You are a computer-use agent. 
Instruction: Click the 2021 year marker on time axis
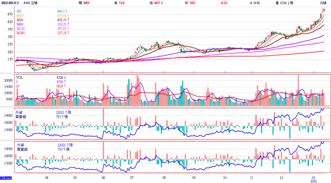314,180
